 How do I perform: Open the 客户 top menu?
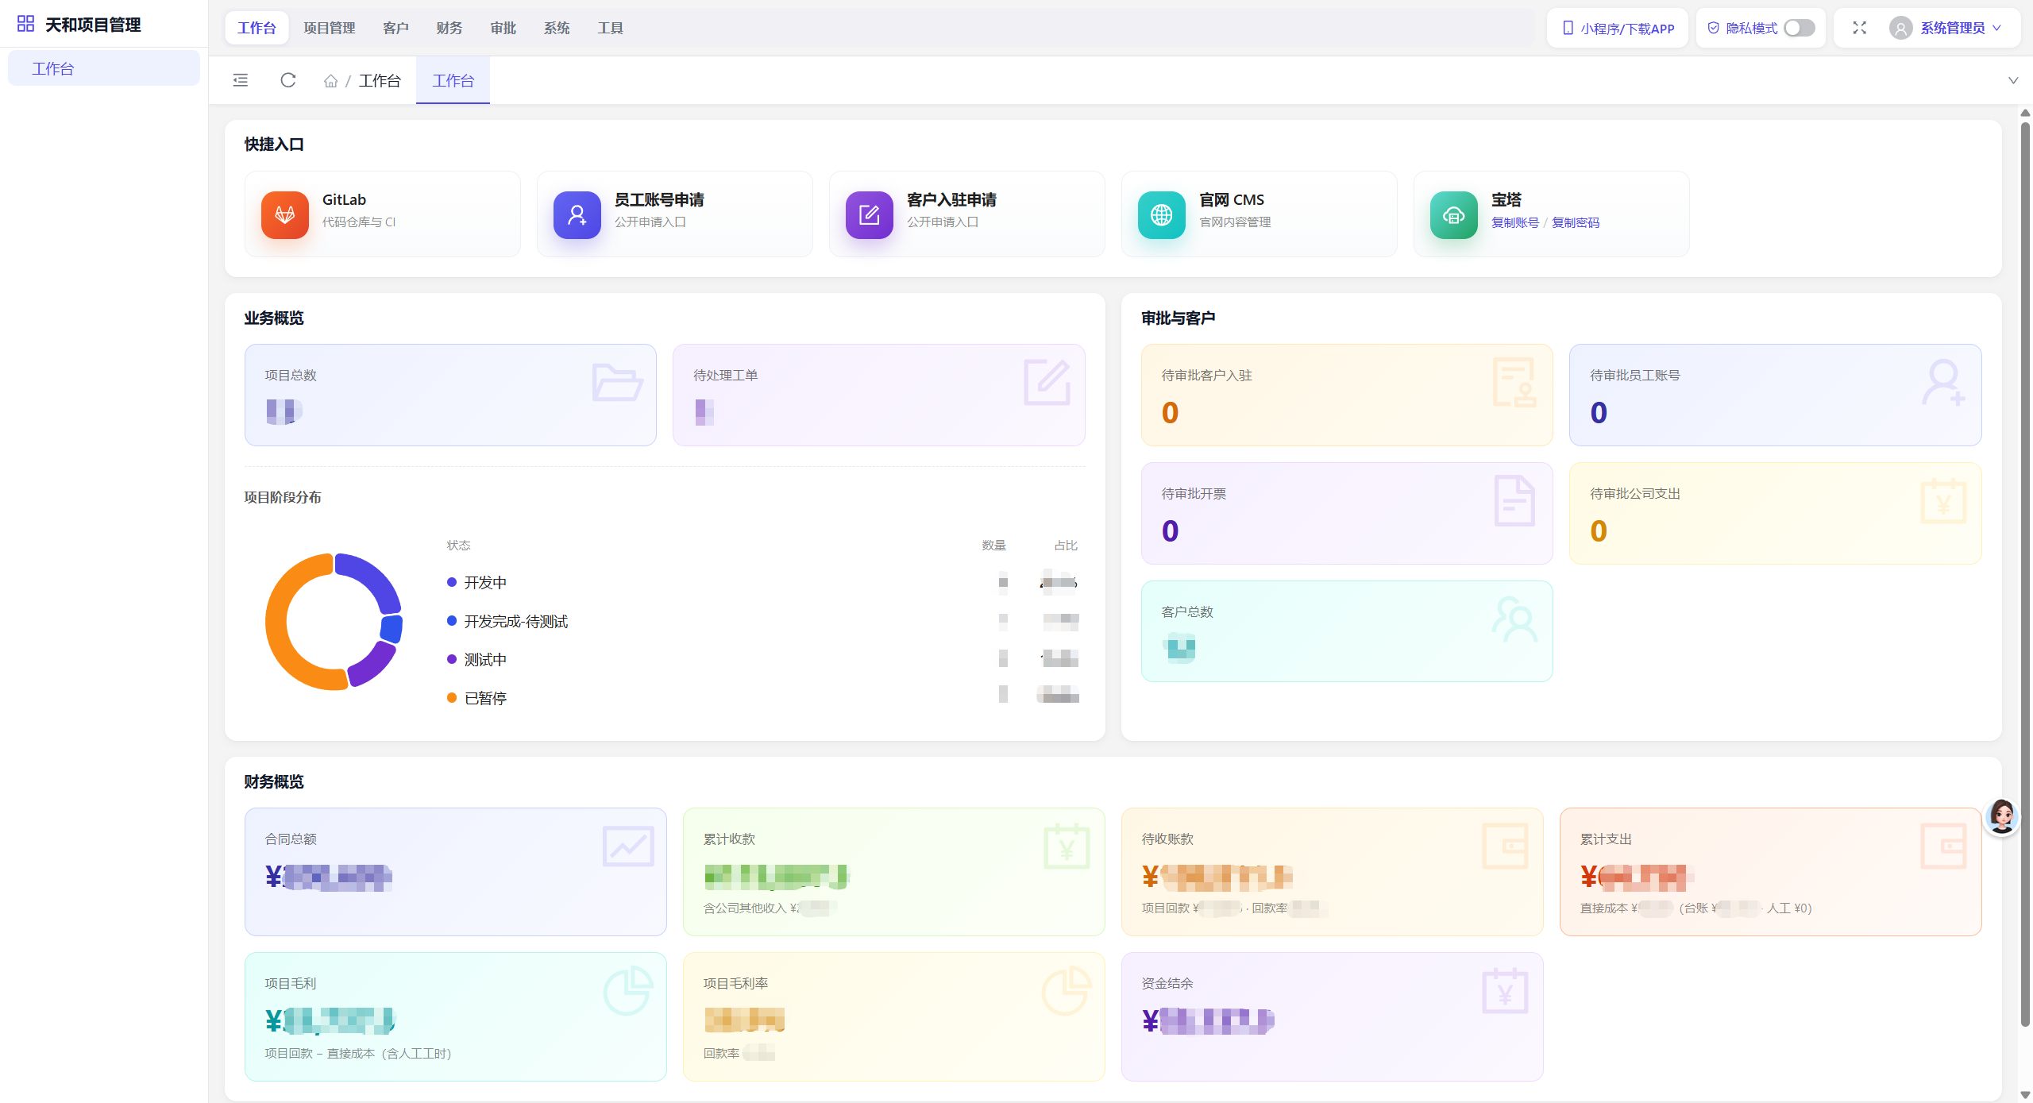tap(395, 28)
